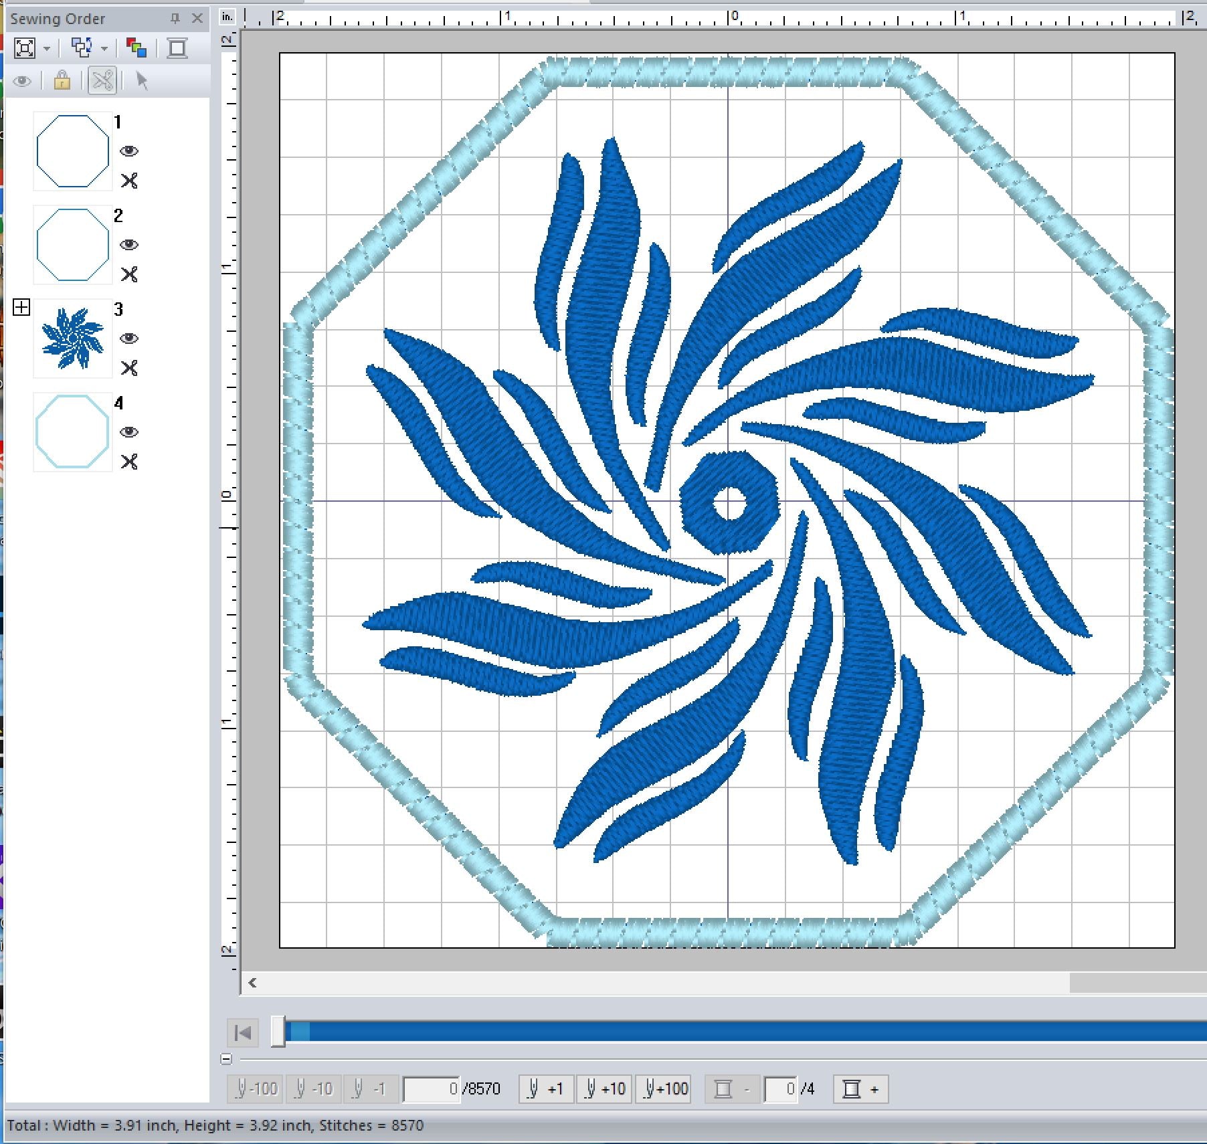This screenshot has height=1144, width=1207.
Task: Click the 'in.' ruler unit button
Action: 227,17
